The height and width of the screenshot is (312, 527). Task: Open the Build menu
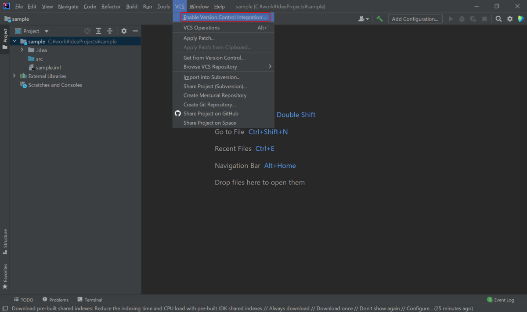tap(132, 7)
